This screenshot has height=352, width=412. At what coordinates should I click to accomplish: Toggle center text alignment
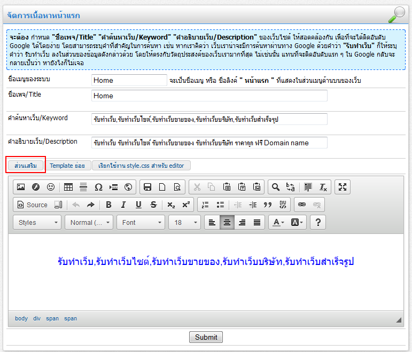(x=227, y=222)
